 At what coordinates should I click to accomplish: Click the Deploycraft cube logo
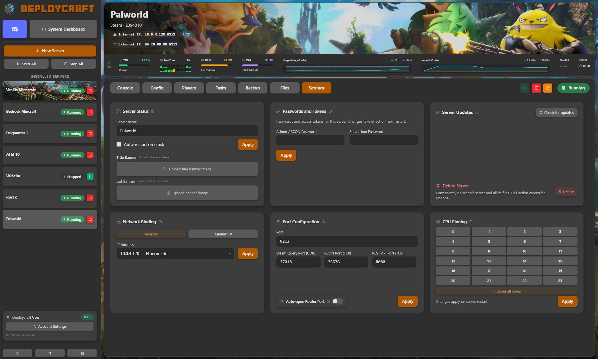pyautogui.click(x=10, y=9)
